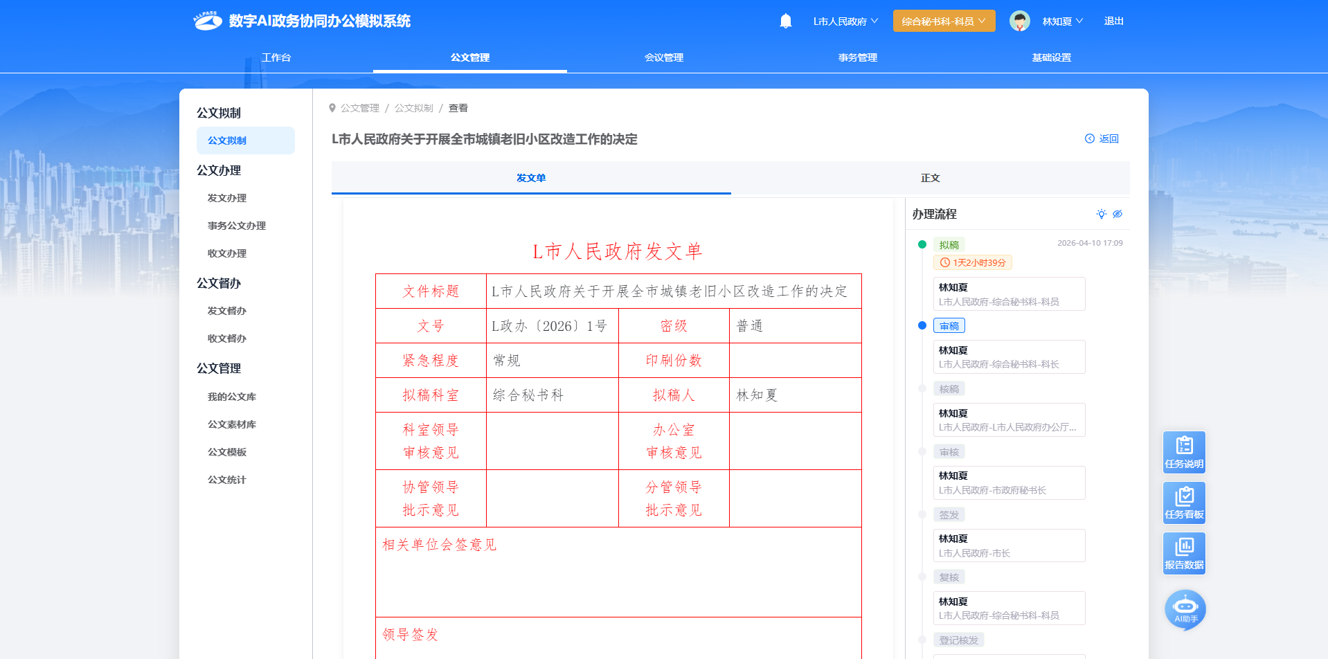The height and width of the screenshot is (659, 1328).
Task: Click the 复核 step tag
Action: pos(949,577)
